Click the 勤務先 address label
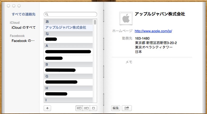This screenshot has height=114, width=207. click(127, 39)
